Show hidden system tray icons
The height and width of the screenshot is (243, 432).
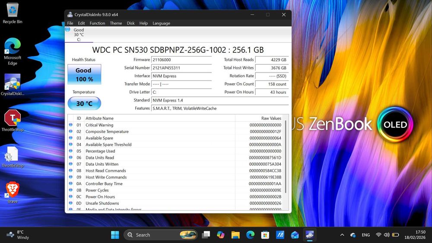click(x=342, y=235)
